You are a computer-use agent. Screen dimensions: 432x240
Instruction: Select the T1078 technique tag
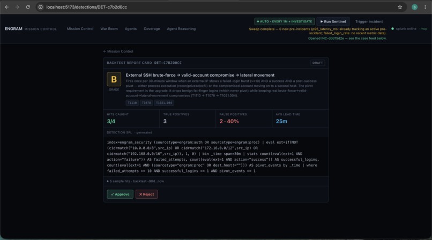point(146,103)
